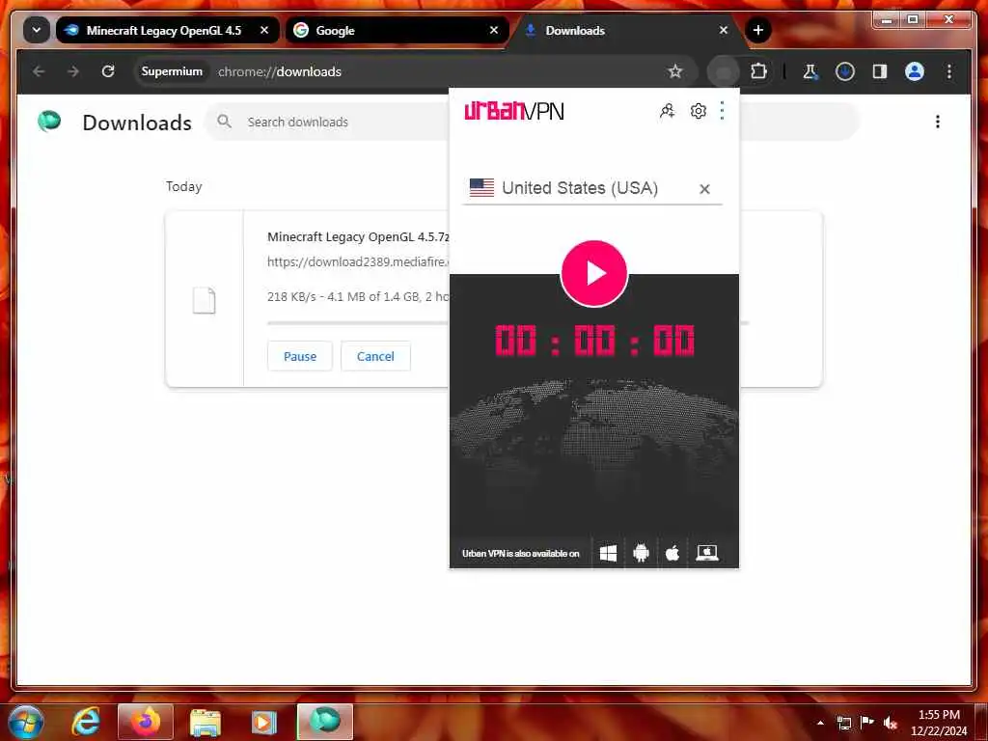Viewport: 988px width, 741px height.
Task: Bookmark this page with the star
Action: [x=674, y=71]
